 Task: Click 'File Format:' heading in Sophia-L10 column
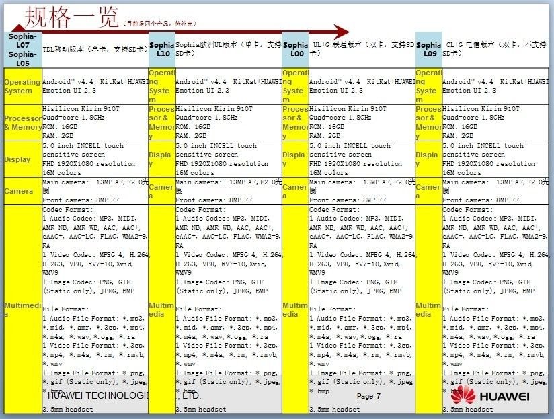tap(199, 309)
